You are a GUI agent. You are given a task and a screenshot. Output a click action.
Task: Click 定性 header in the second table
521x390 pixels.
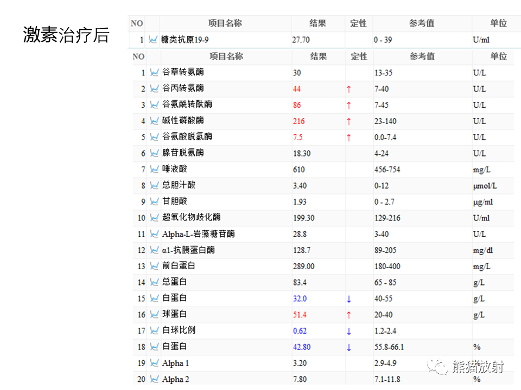coord(359,56)
